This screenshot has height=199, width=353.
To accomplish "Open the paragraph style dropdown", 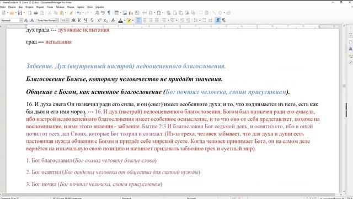I will tap(21, 20).
